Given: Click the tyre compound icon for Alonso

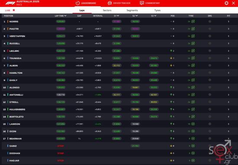Looking at the screenshot, I should [x=193, y=87].
